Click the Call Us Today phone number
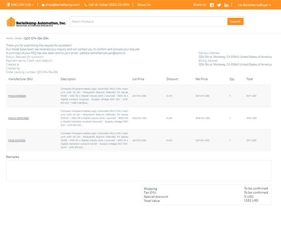Image resolution: width=281 pixels, height=225 pixels. coord(108,4)
